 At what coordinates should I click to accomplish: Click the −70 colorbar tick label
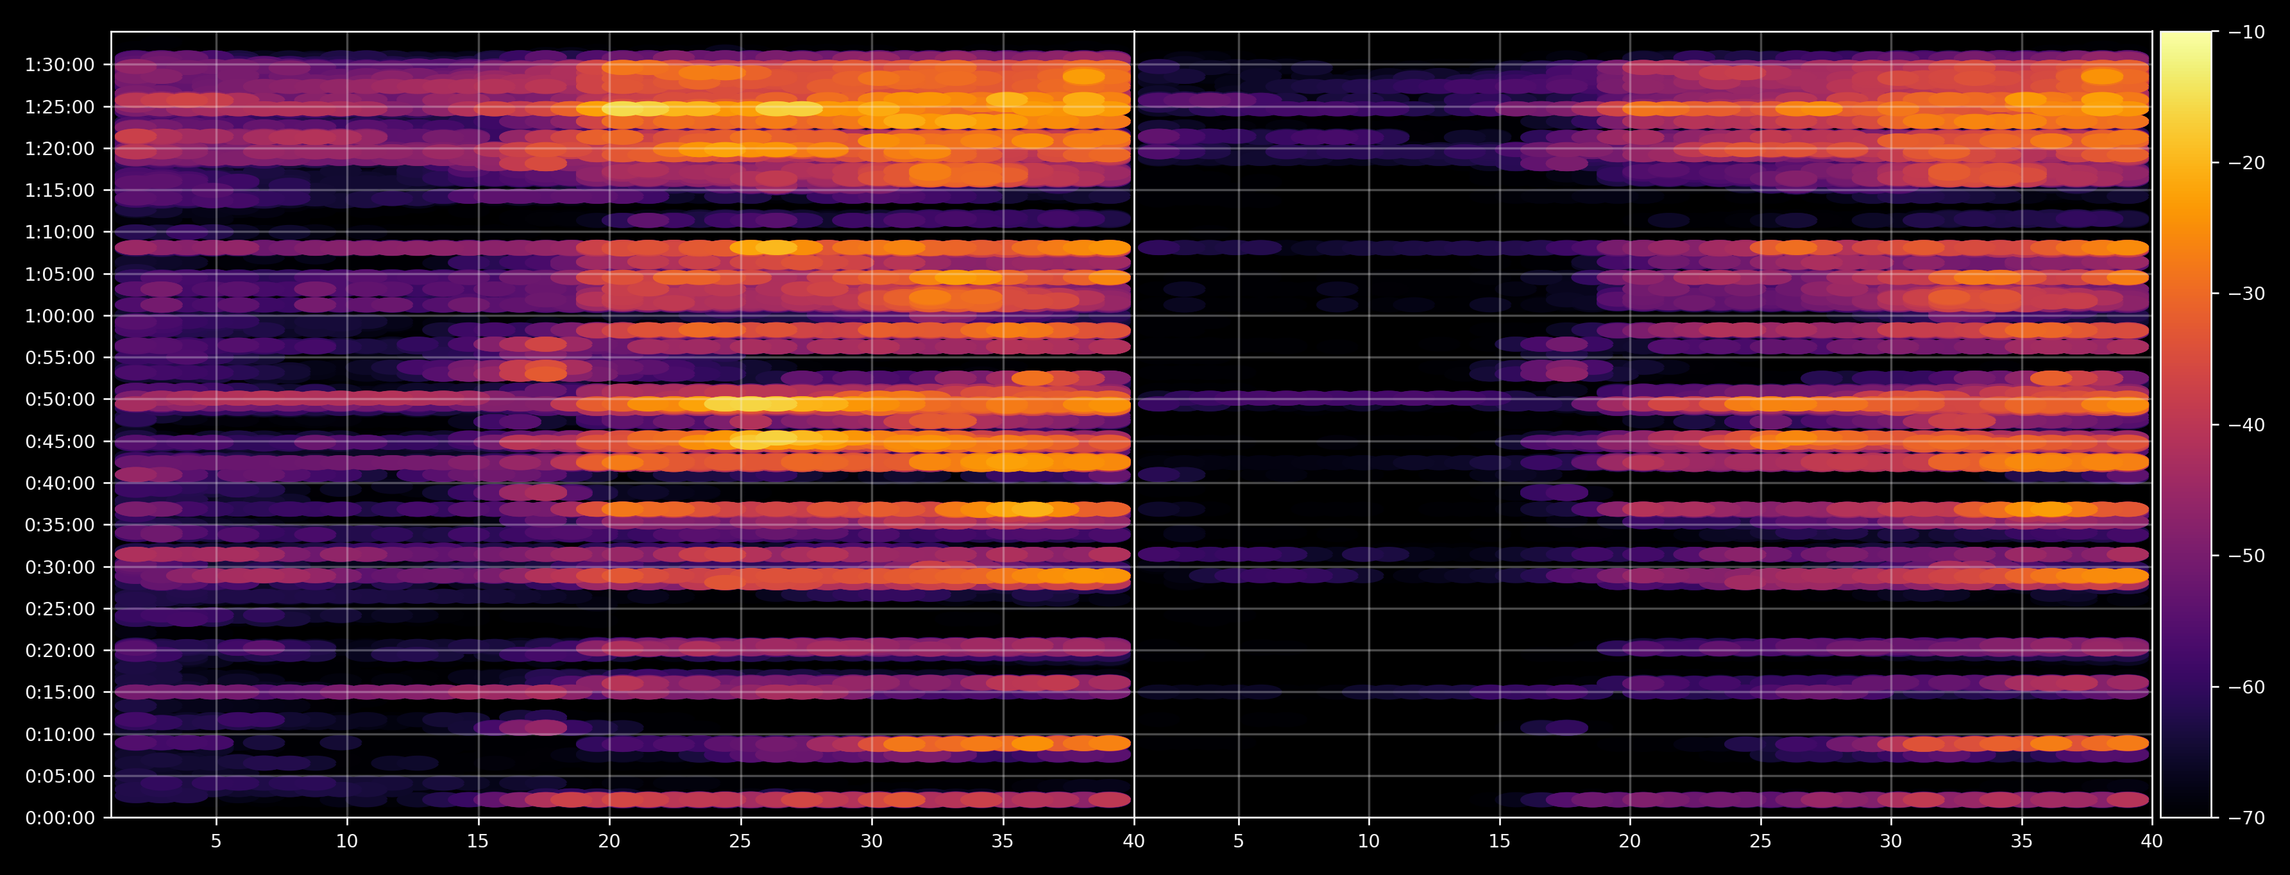[2247, 818]
